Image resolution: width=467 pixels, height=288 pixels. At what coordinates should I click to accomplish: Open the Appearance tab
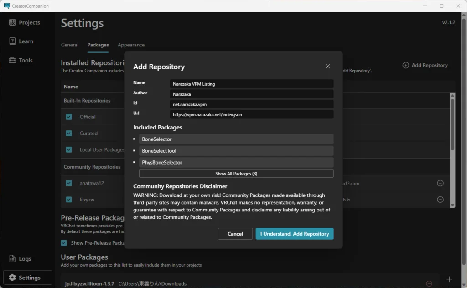click(x=131, y=45)
